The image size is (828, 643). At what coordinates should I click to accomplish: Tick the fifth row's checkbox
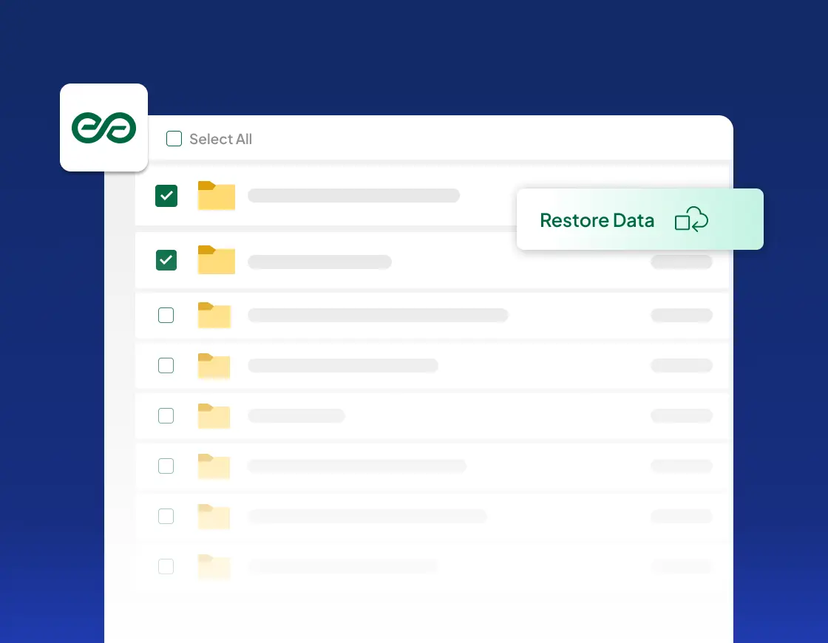tap(166, 416)
